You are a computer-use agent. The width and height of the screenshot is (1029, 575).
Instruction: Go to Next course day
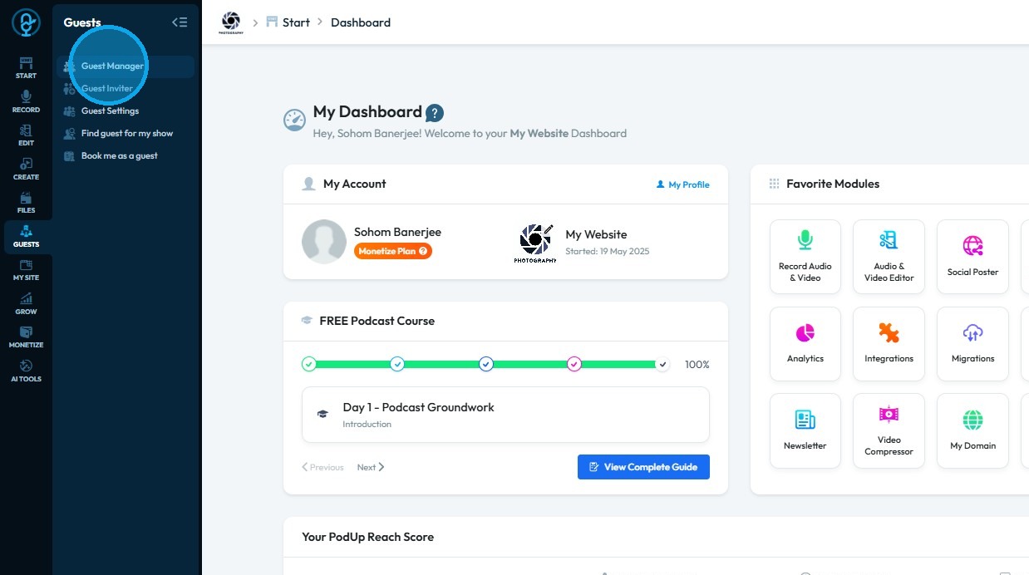[x=371, y=467]
